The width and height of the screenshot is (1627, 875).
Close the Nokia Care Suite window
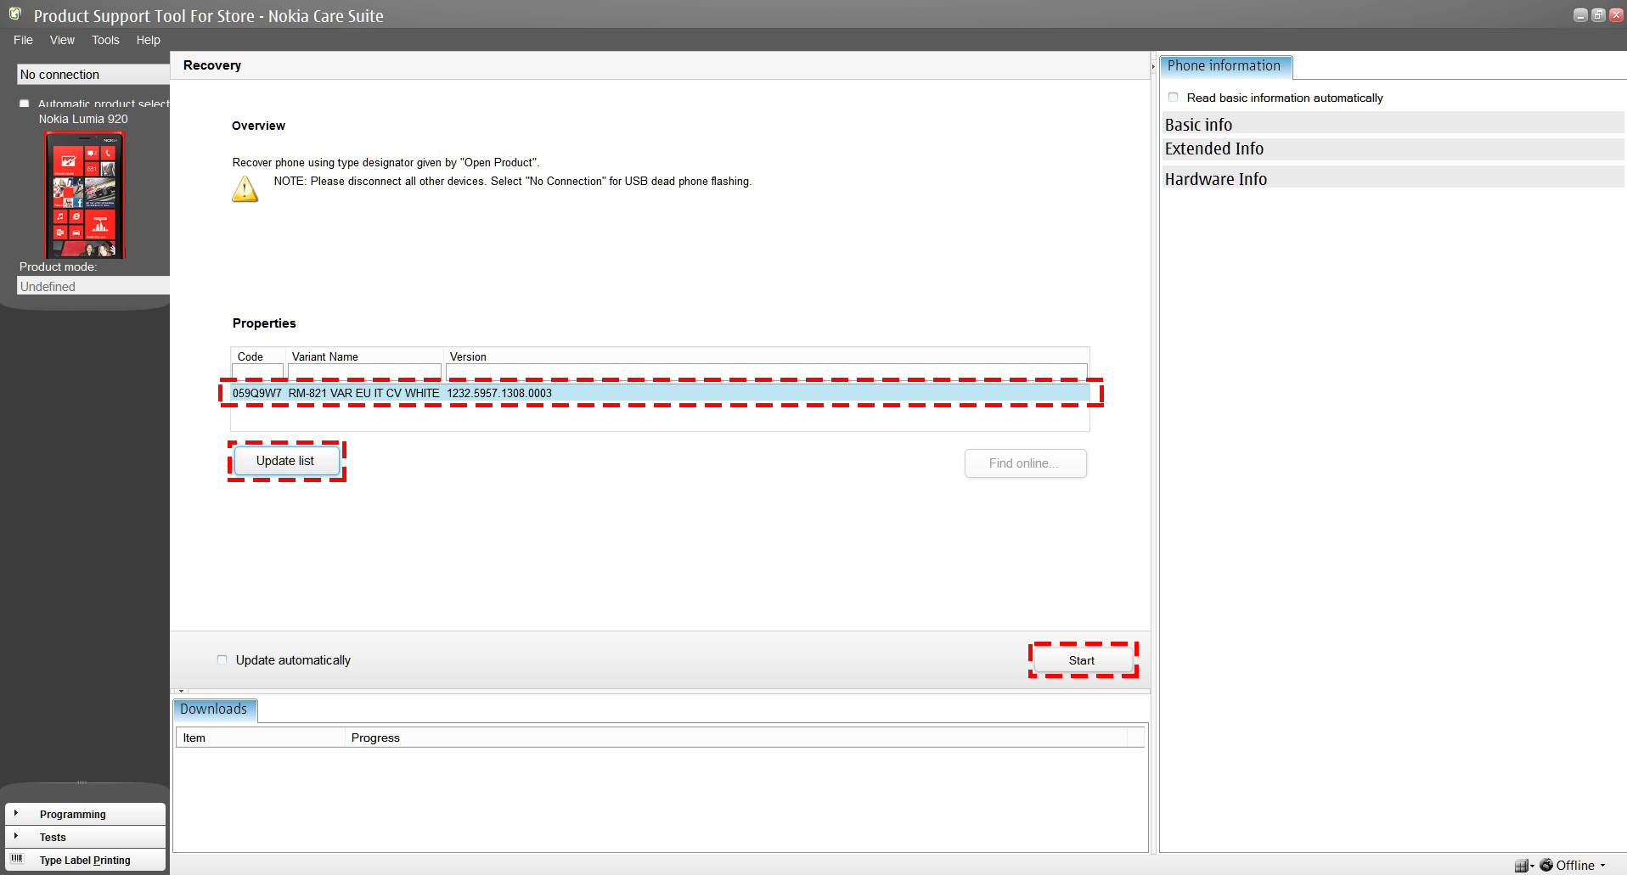point(1615,14)
